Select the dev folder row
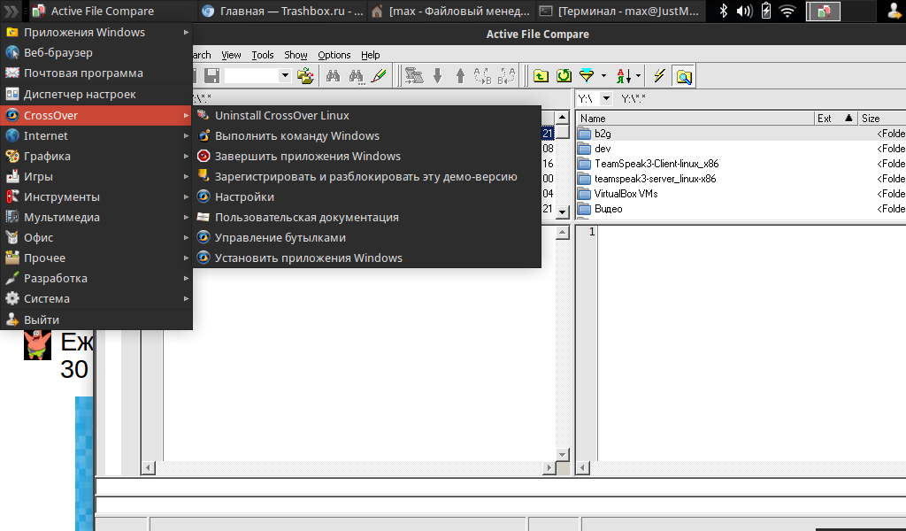 tap(741, 149)
